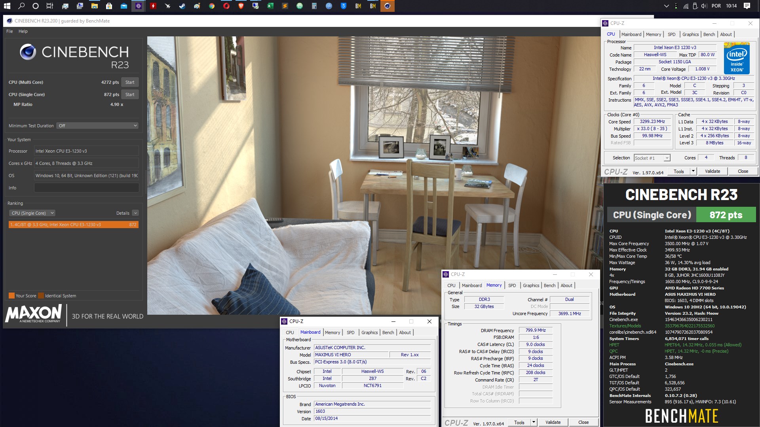Image resolution: width=760 pixels, height=427 pixels.
Task: Click the red lightning bolt taskbar icon
Action: coord(153,6)
